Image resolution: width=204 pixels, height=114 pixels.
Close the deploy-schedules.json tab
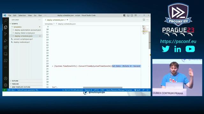pyautogui.click(x=67, y=20)
